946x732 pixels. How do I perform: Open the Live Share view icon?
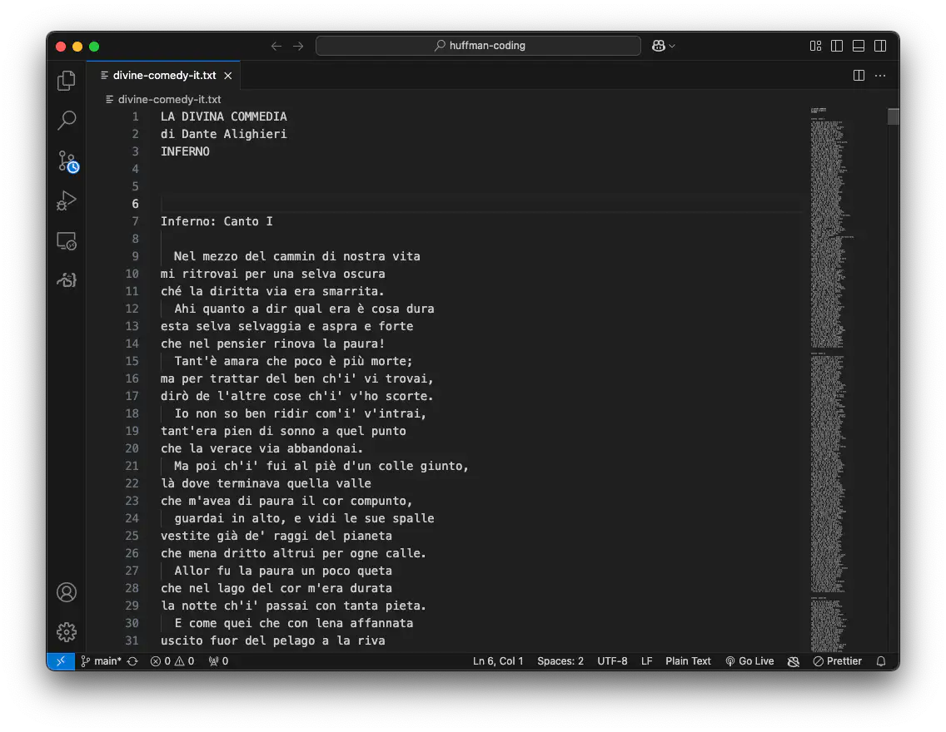click(67, 280)
